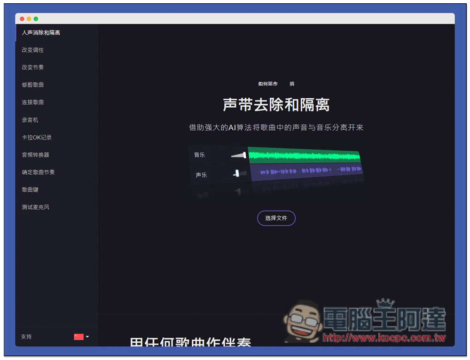
Task: Click the 声乐 volume slider handle
Action: click(237, 174)
